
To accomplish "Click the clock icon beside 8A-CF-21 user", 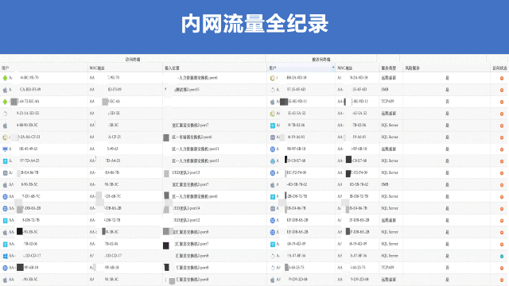I will point(5,137).
